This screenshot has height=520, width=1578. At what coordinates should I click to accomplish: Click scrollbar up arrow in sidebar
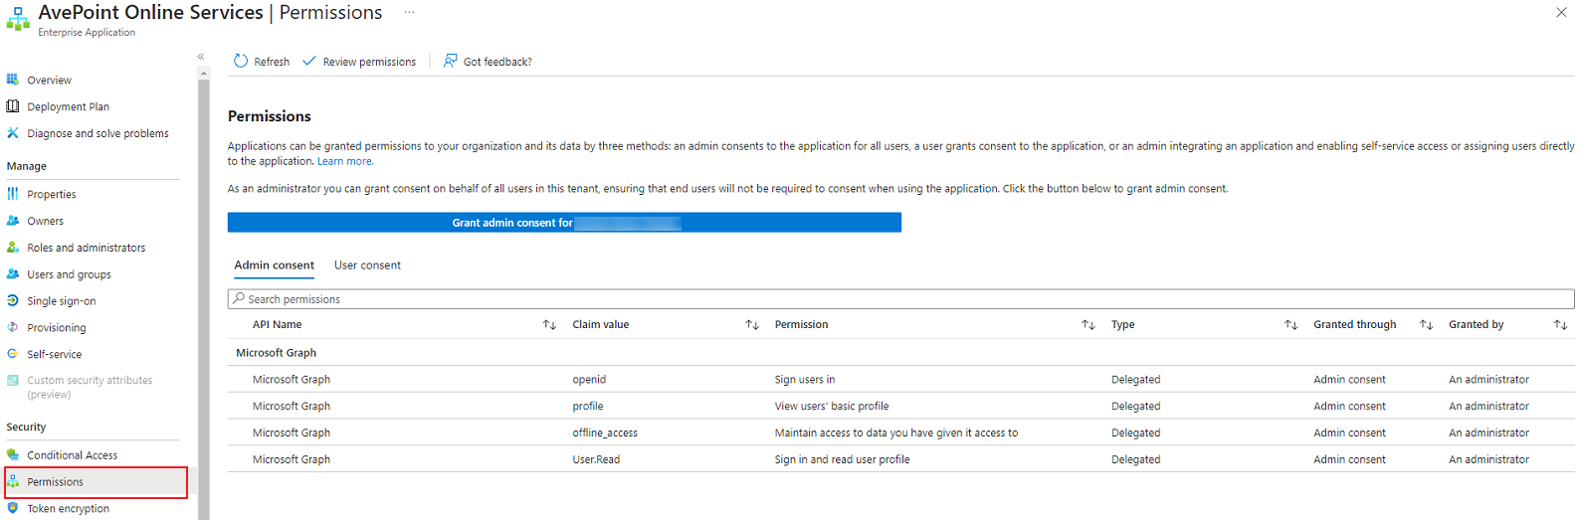[x=204, y=73]
